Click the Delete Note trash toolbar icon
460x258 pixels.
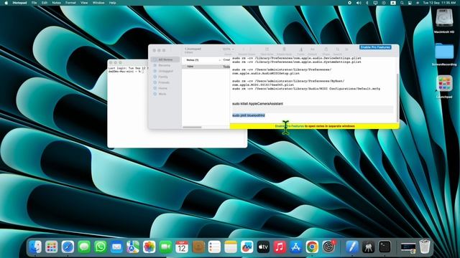284,49
